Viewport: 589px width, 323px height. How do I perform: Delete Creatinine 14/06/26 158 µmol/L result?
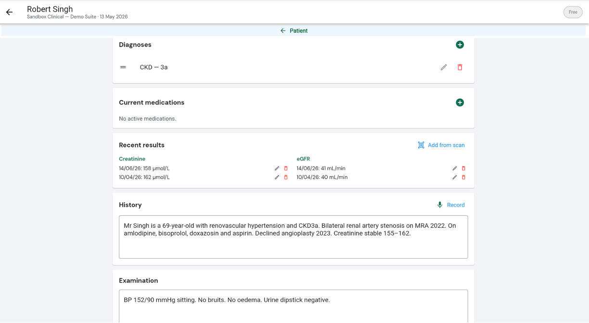[286, 169]
